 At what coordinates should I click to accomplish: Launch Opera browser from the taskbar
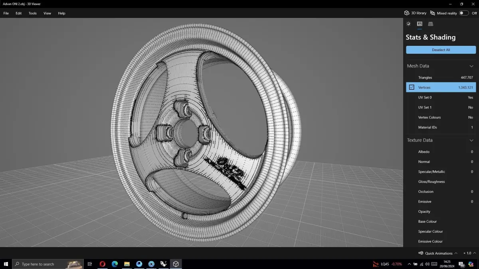point(103,264)
